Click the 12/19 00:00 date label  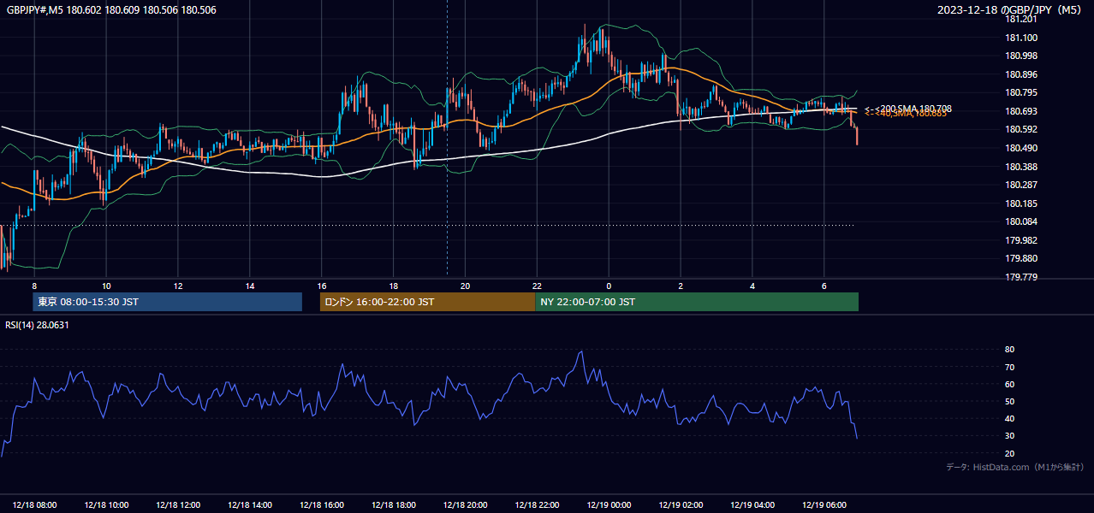click(x=609, y=505)
